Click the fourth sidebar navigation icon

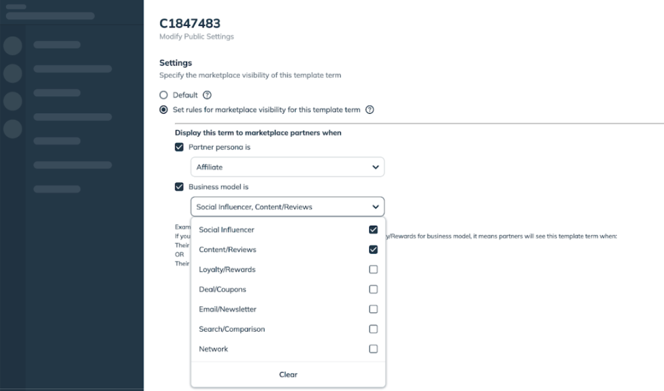[13, 128]
